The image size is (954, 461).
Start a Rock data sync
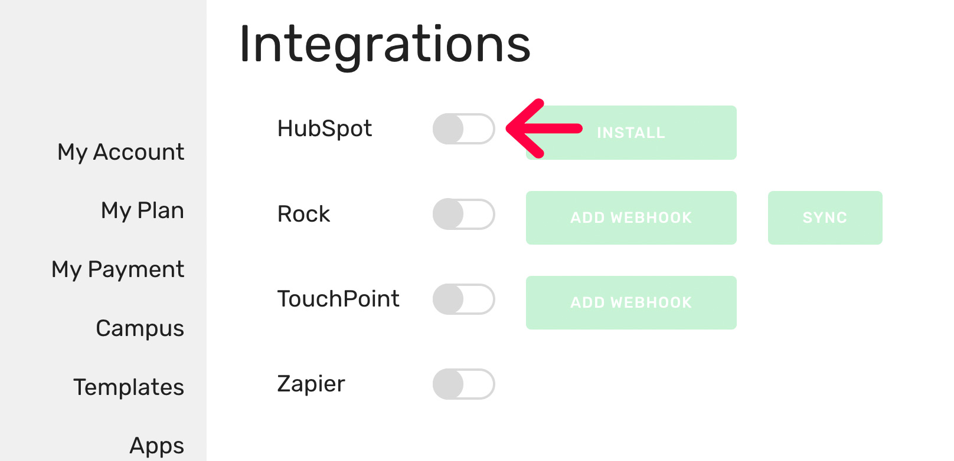[x=825, y=218]
